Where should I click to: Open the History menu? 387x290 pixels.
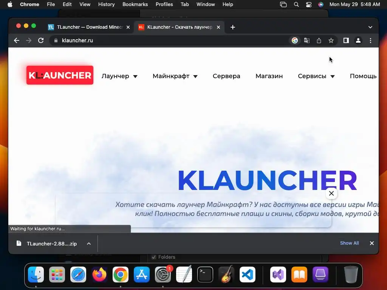(x=106, y=5)
